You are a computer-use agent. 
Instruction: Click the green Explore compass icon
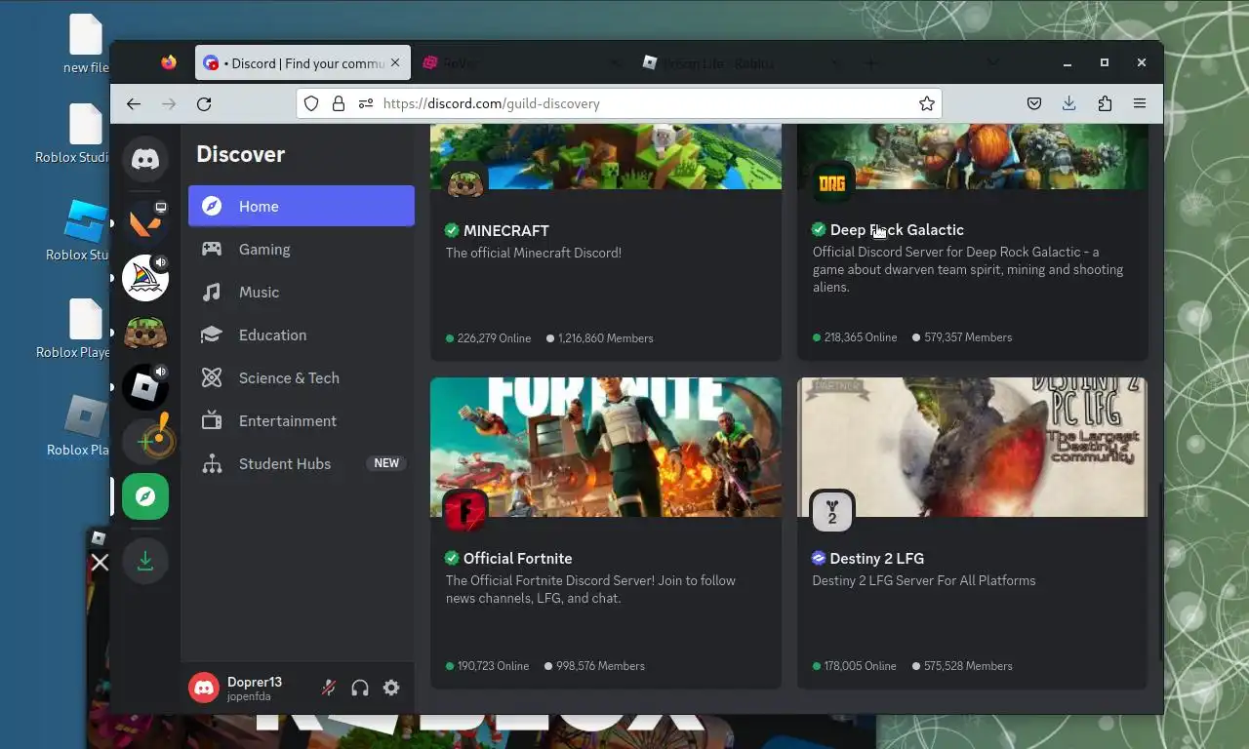(145, 496)
